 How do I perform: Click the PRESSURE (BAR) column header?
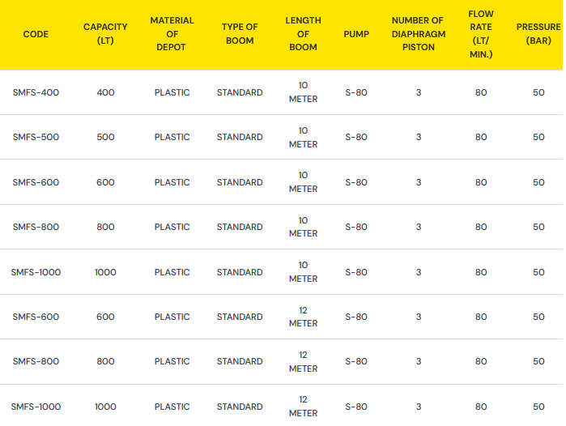[x=538, y=34]
